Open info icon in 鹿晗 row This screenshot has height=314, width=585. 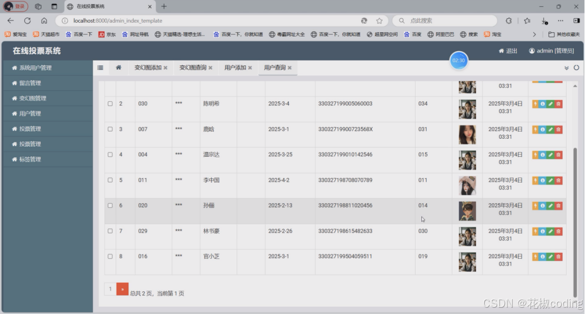pyautogui.click(x=543, y=129)
